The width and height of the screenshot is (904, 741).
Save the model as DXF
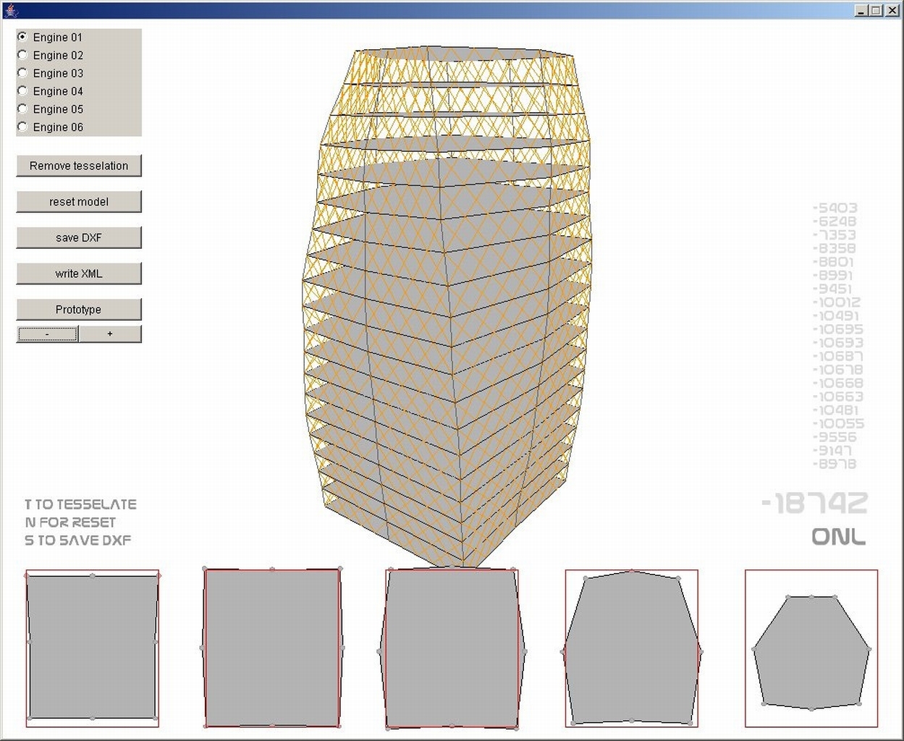pos(79,237)
